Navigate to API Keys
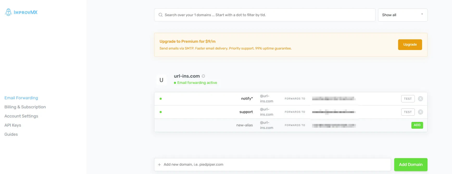Viewport: 452px width, 174px height. [x=13, y=125]
